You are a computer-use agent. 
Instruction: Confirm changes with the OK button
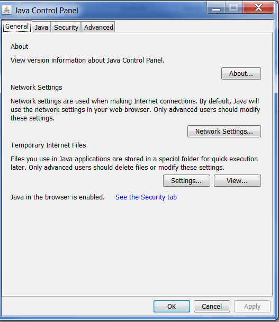[172, 307]
